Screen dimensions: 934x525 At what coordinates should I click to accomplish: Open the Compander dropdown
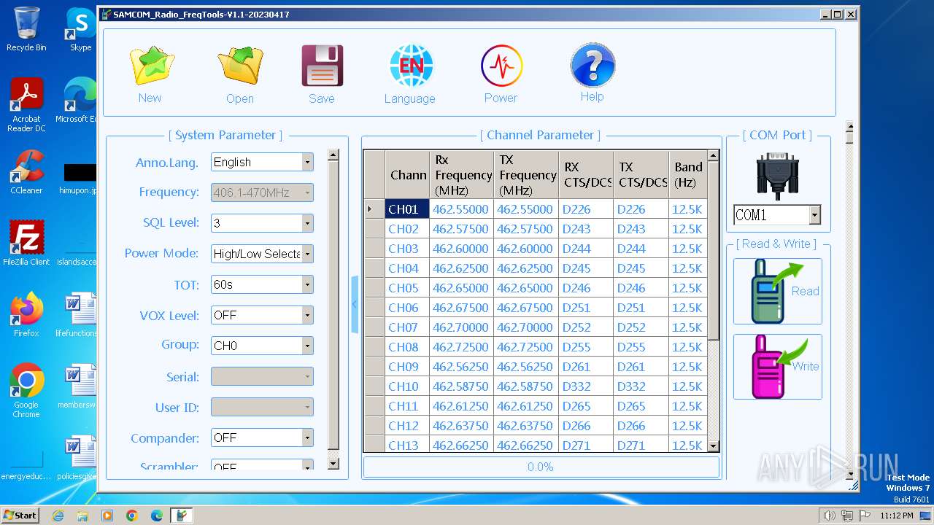(x=262, y=437)
